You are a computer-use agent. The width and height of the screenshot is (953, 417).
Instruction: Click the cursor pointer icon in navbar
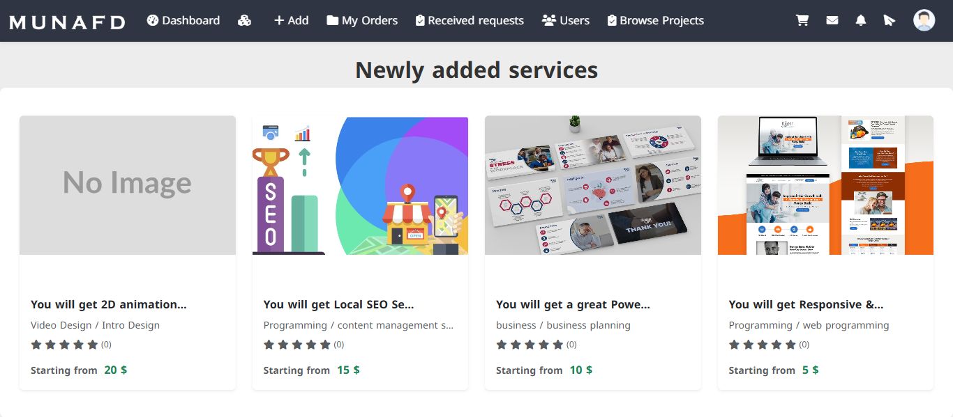889,21
